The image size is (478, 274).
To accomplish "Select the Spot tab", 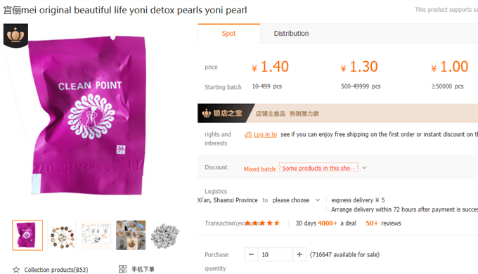I will (229, 34).
